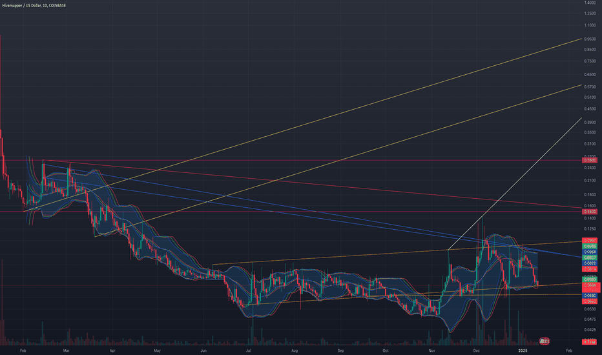Click the 1.2500 price scale label
The height and width of the screenshot is (355, 602).
[x=590, y=14]
